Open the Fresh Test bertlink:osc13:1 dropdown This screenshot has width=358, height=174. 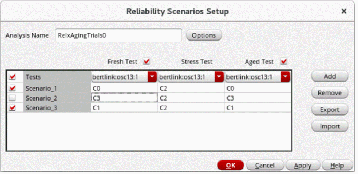[152, 77]
